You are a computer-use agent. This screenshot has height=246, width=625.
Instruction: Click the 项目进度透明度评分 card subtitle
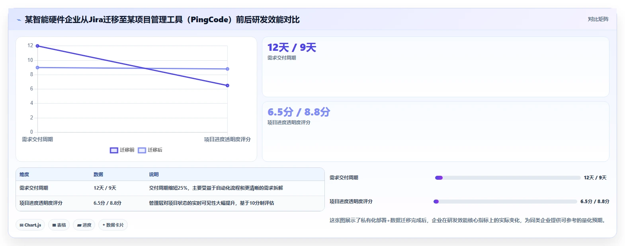click(x=289, y=123)
